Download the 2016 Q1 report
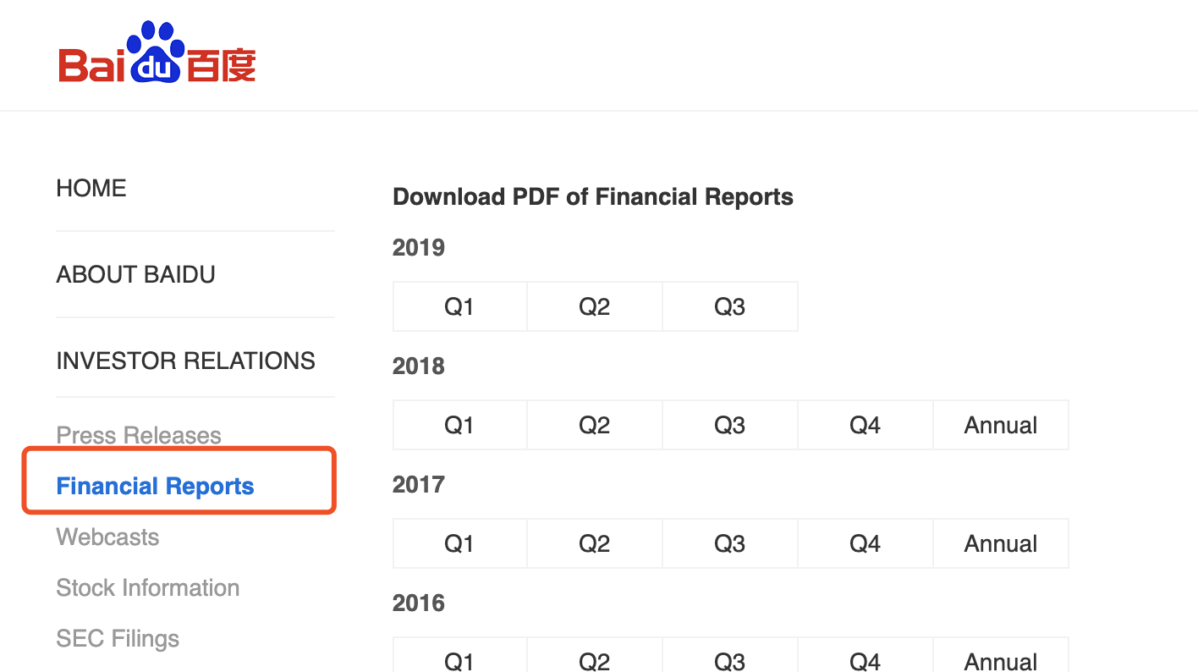Screen dimensions: 1198x672 (x=459, y=658)
